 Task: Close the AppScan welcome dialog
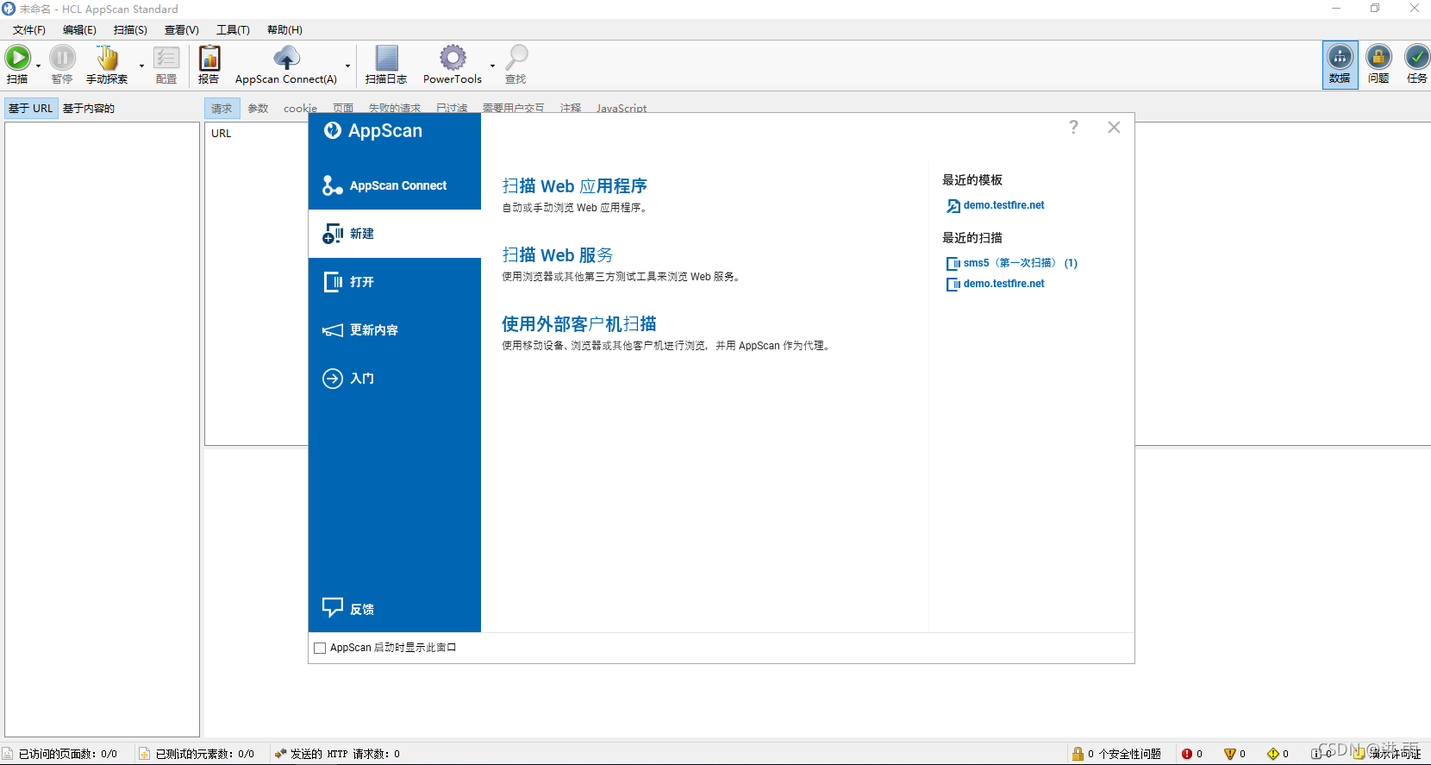pos(1114,127)
